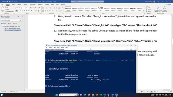Click Create and Share Adobe PDF
This screenshot has height=97, width=173.
[158, 9]
